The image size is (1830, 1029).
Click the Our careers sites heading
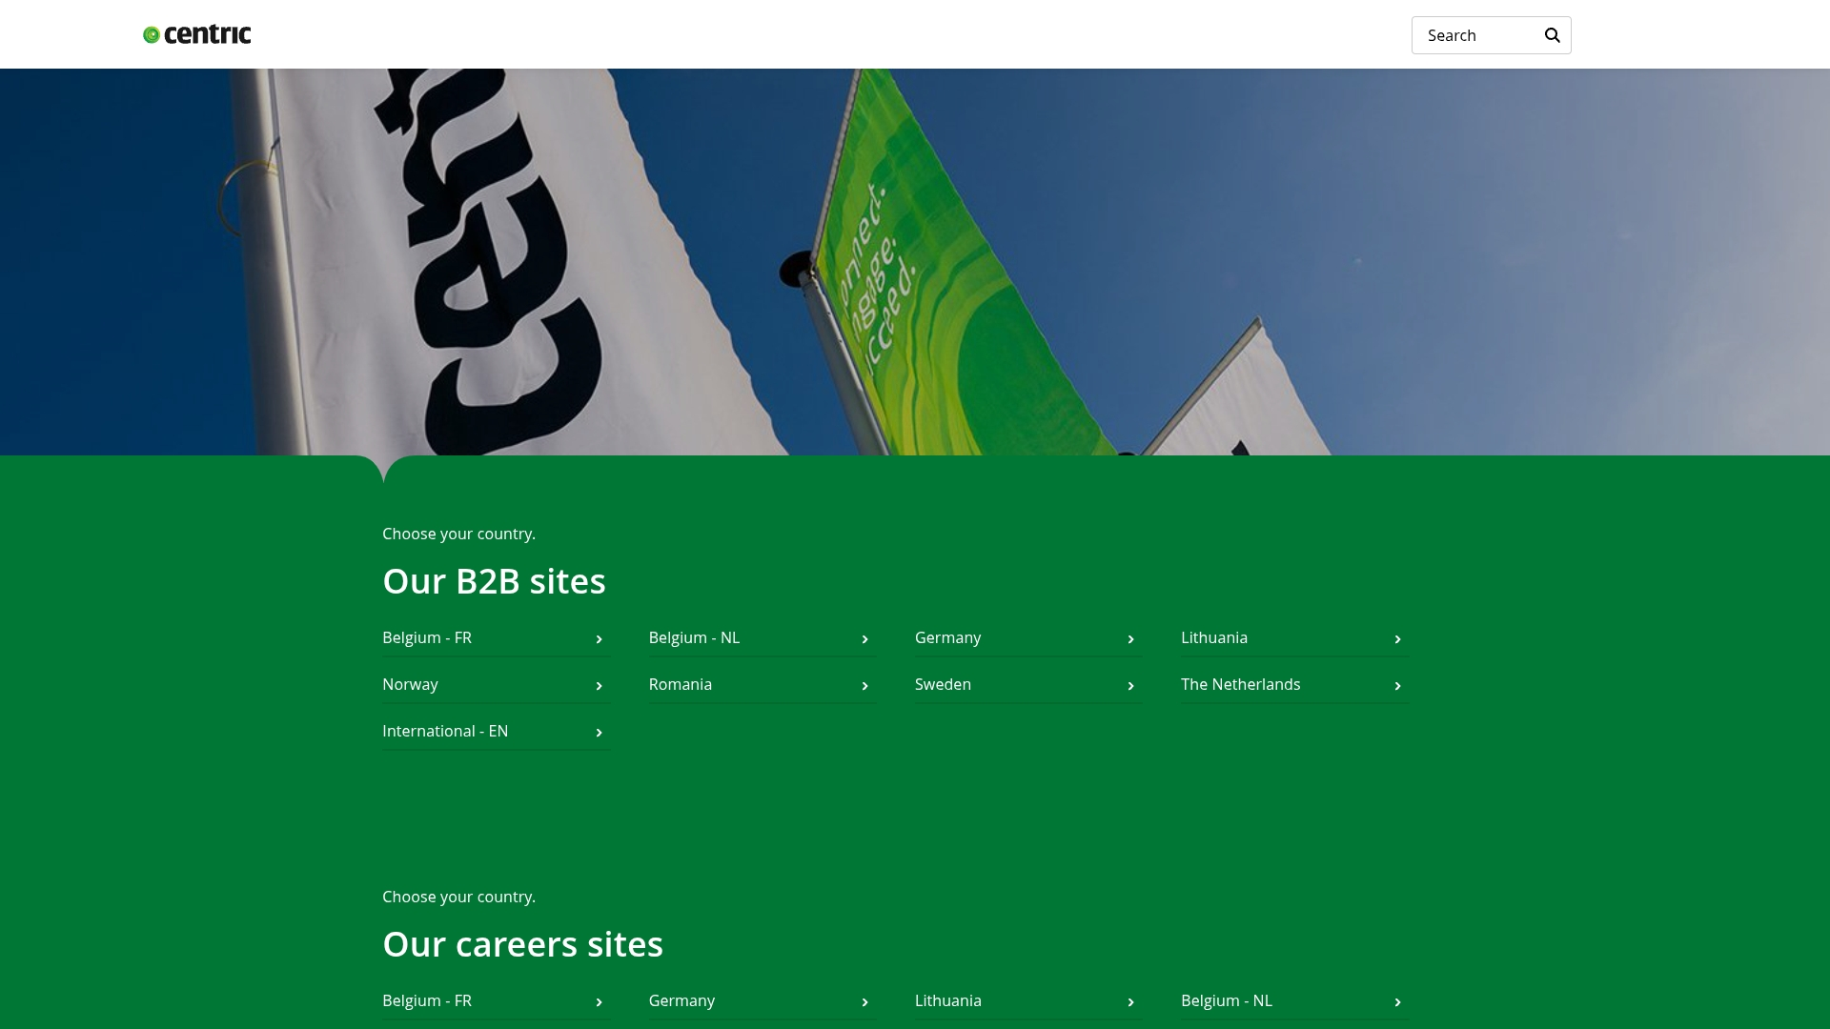[x=522, y=944]
